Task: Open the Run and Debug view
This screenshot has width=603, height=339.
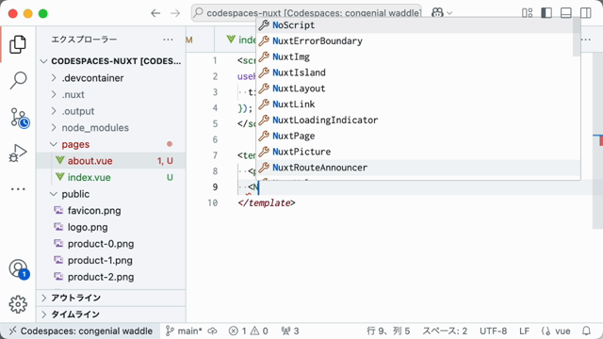Action: [x=18, y=153]
